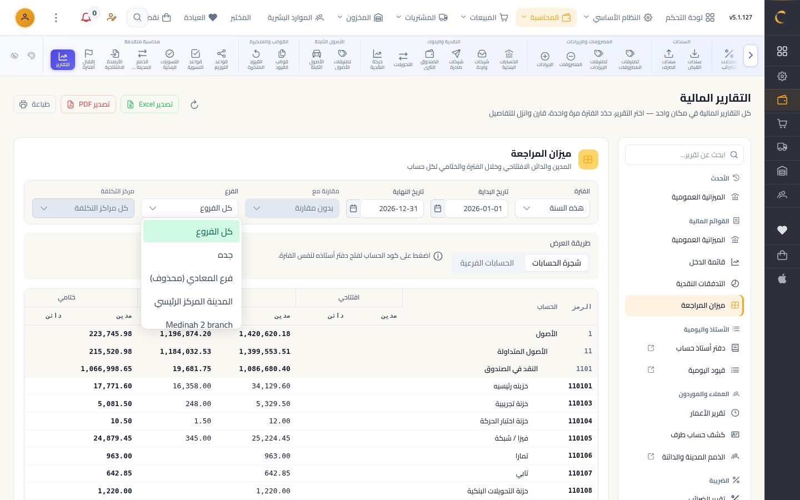Open the الفترة period dropdown
Screen dimensions: 800x500
click(x=553, y=208)
